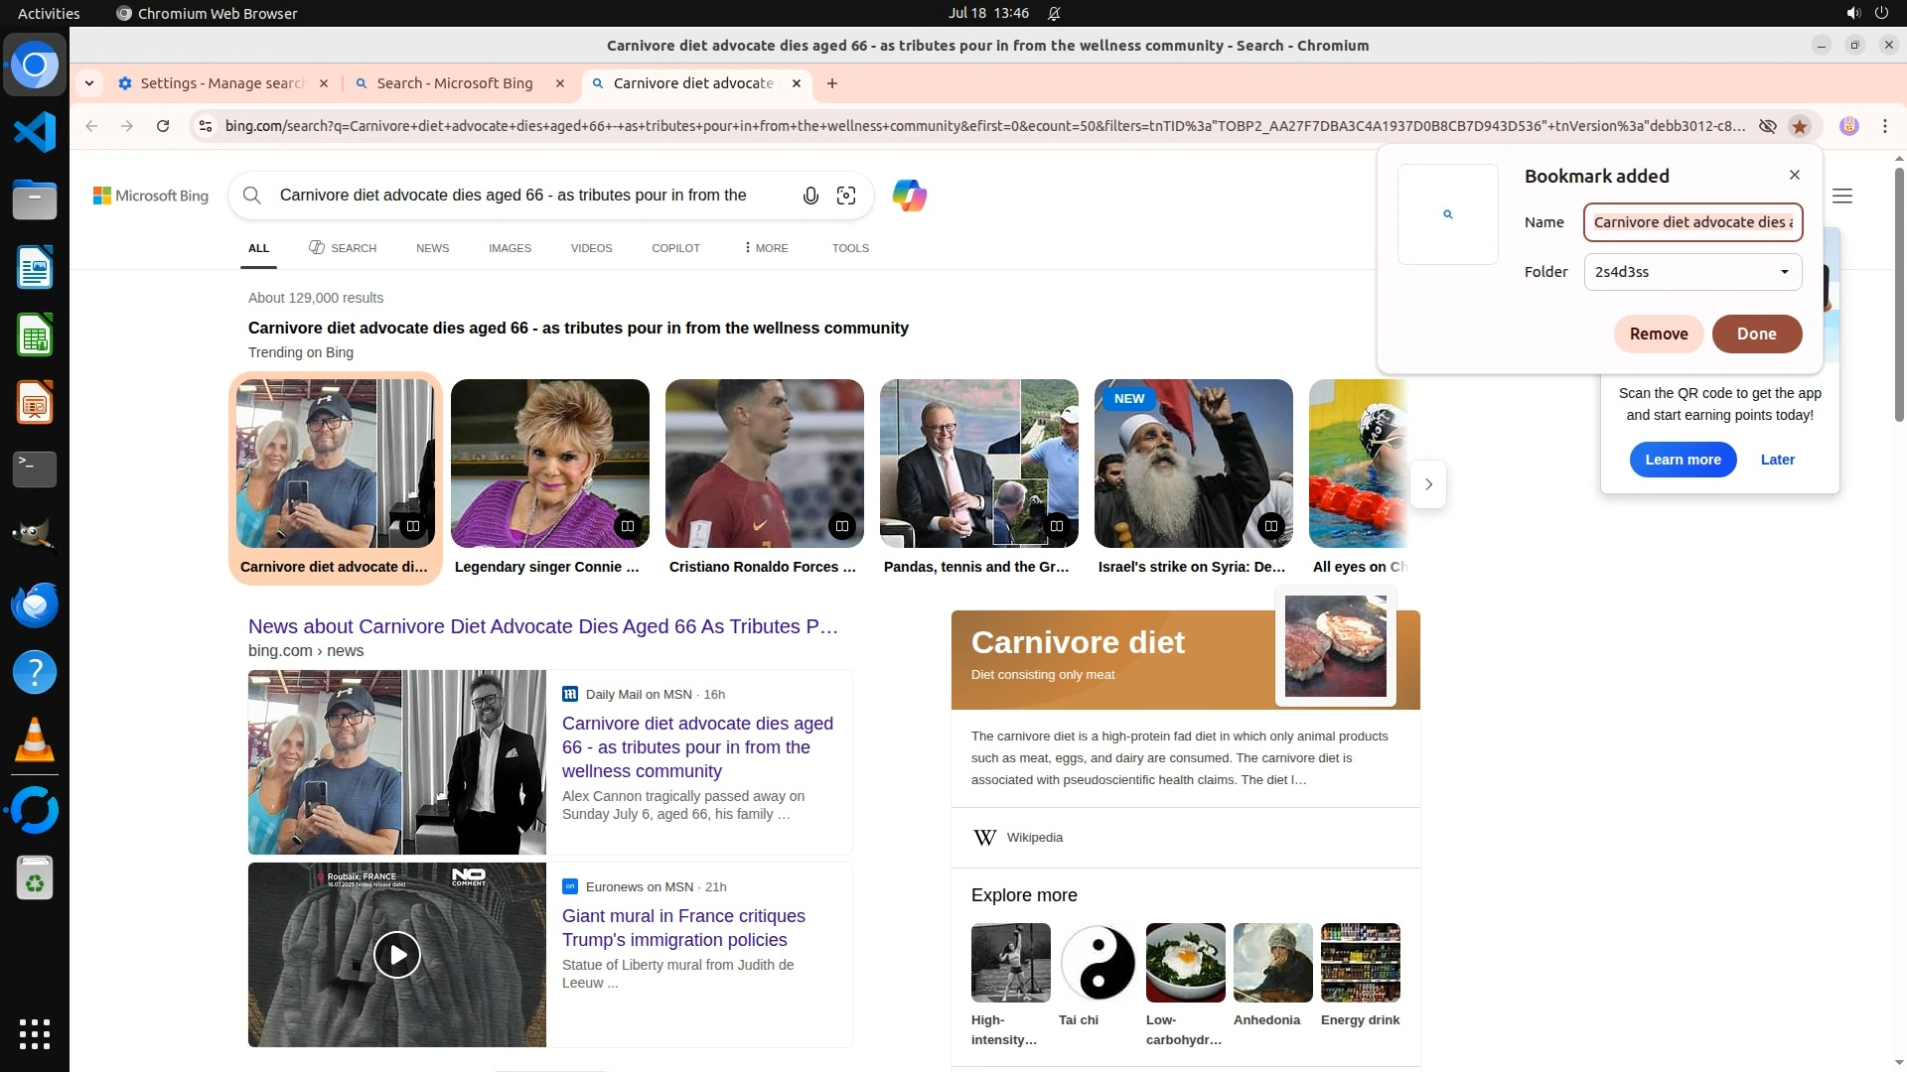Click the bookmark star in address bar
This screenshot has height=1072, width=1907.
(x=1800, y=126)
